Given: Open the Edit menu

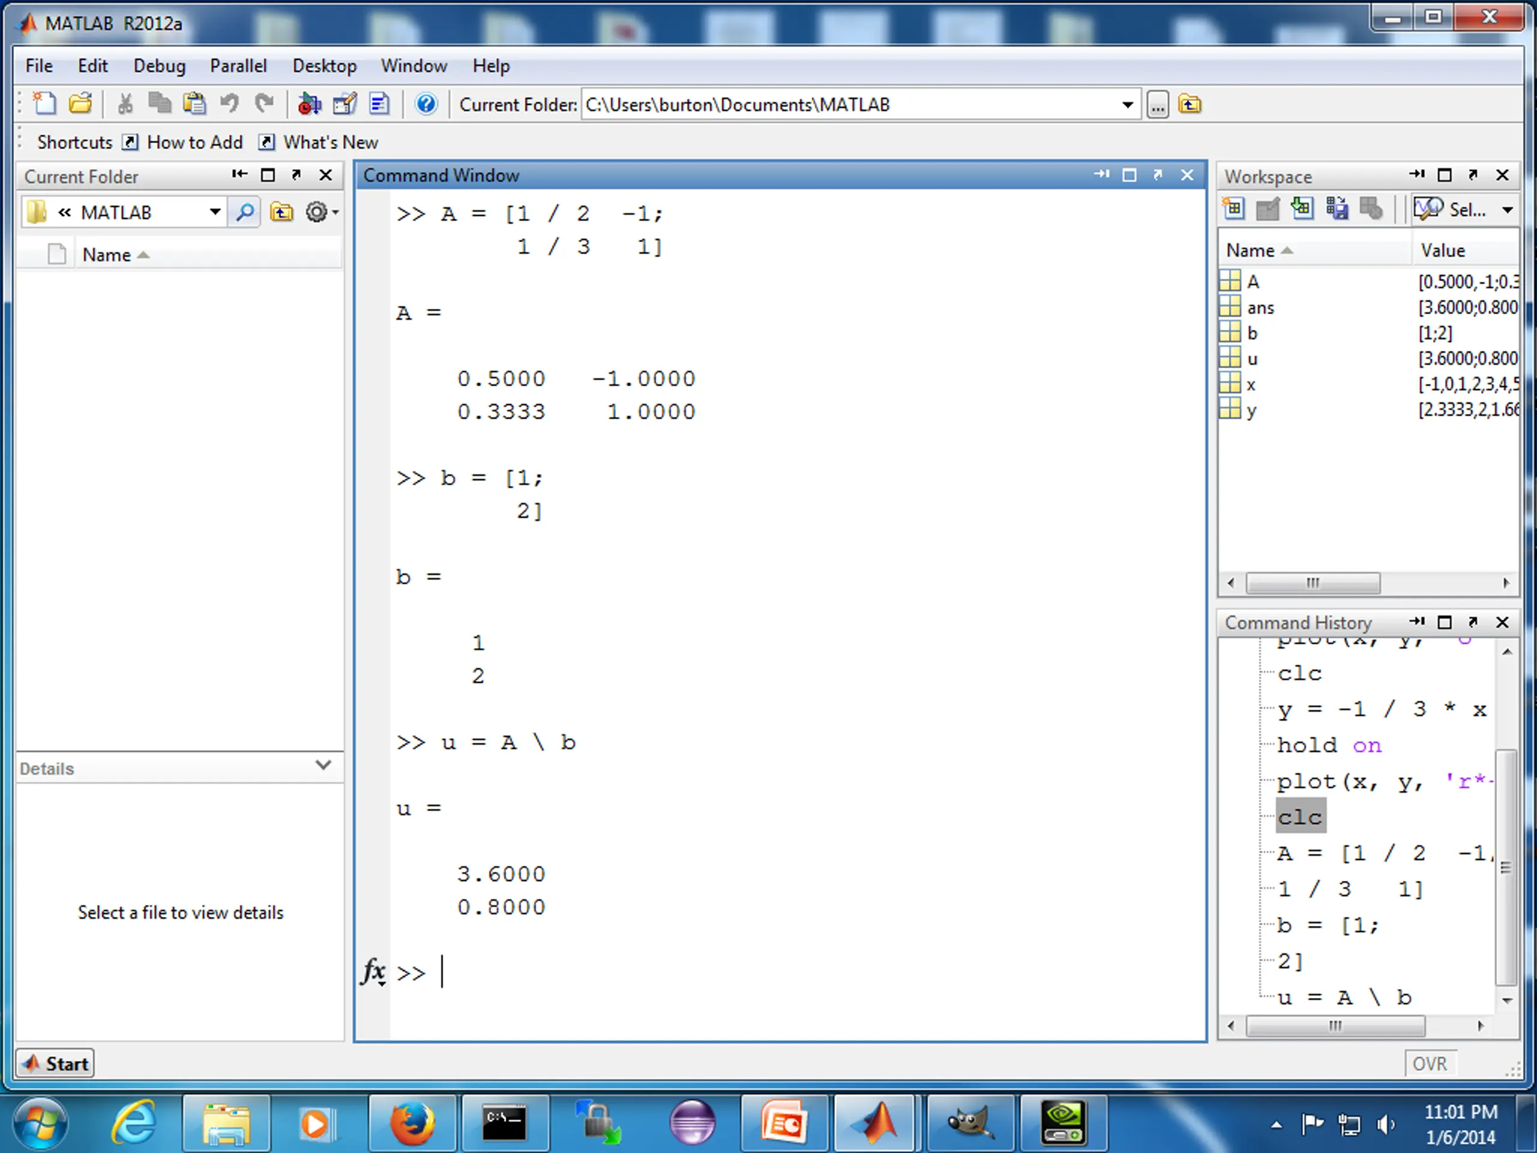Looking at the screenshot, I should point(92,66).
